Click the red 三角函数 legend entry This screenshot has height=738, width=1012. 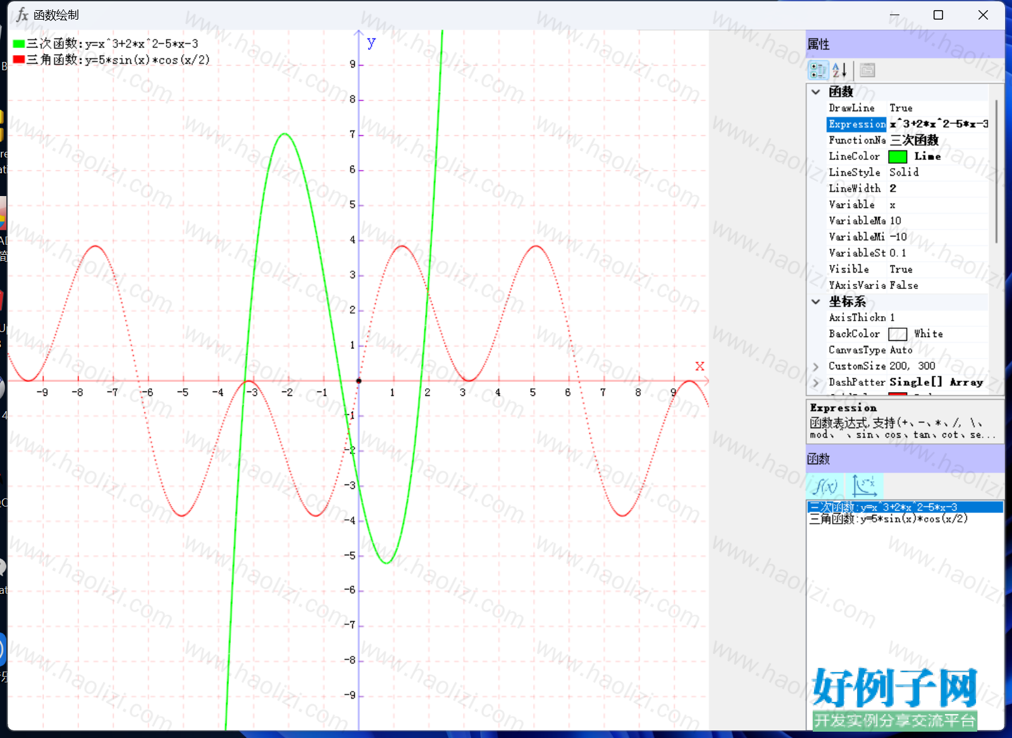[111, 60]
